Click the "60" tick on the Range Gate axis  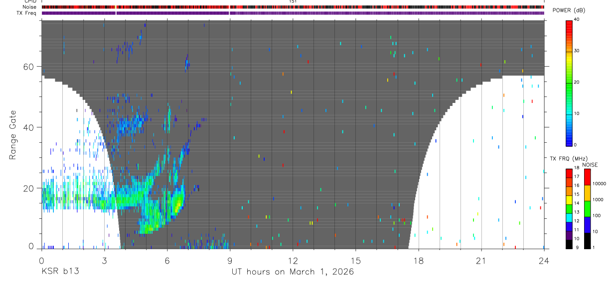pyautogui.click(x=28, y=66)
